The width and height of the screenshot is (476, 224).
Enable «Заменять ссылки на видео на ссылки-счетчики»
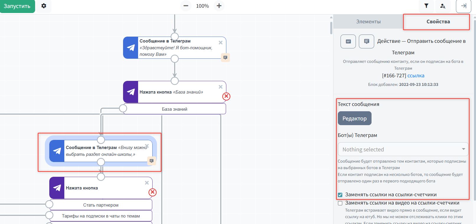[340, 203]
